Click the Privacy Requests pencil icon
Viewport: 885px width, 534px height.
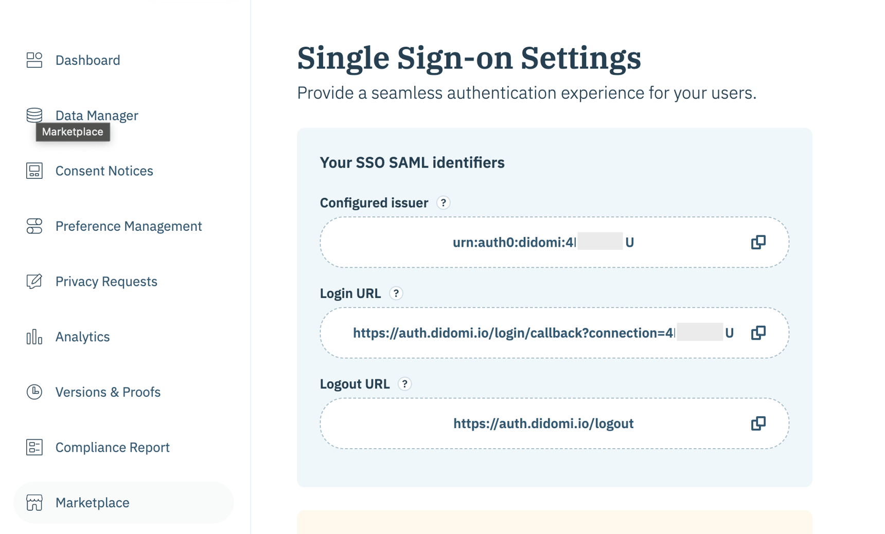click(34, 281)
